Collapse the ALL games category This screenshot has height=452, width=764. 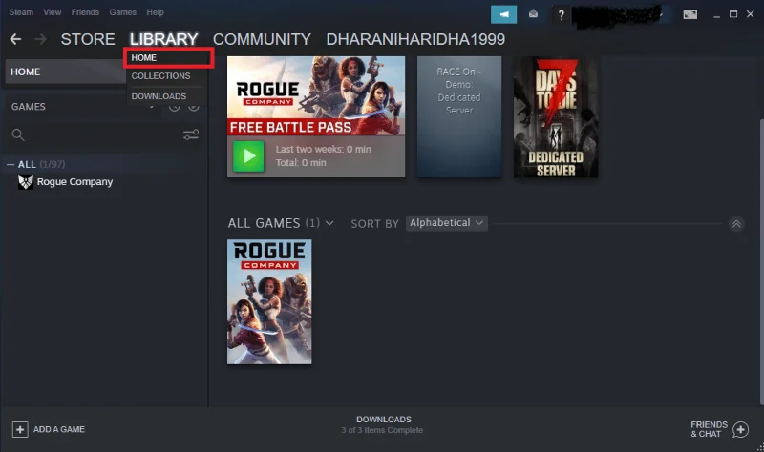tap(11, 164)
